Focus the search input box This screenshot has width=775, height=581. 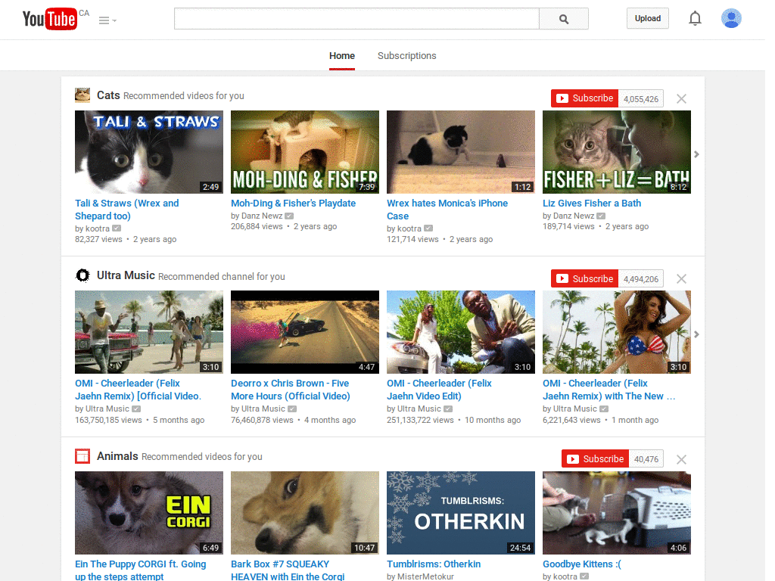click(x=356, y=19)
